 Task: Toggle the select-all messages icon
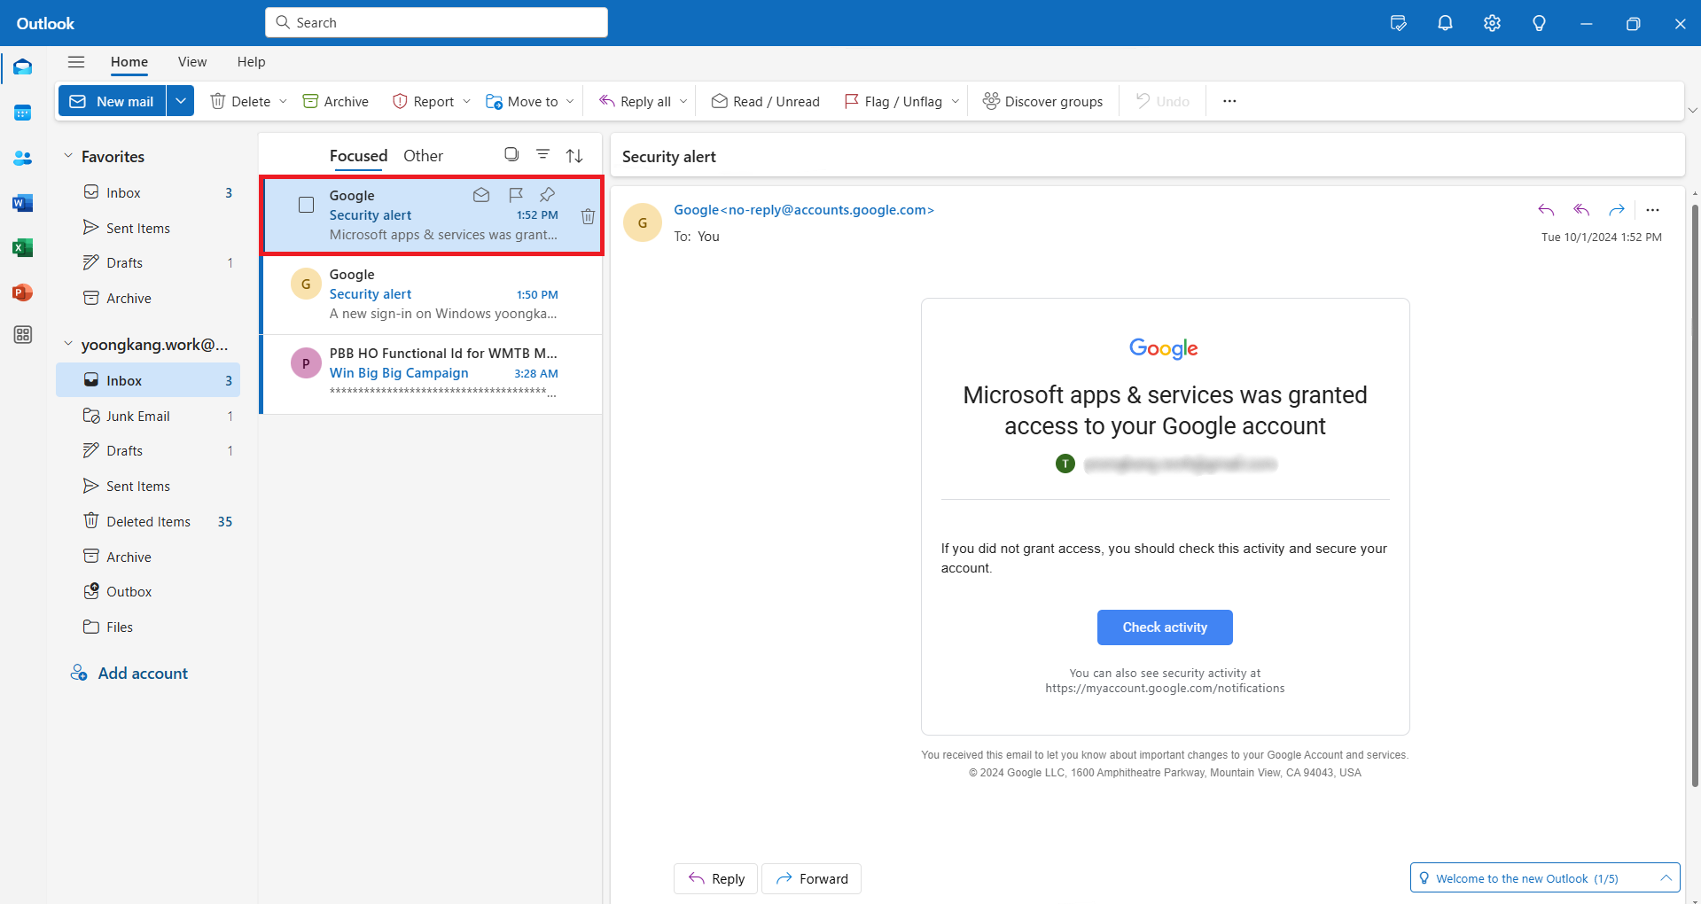click(x=511, y=154)
